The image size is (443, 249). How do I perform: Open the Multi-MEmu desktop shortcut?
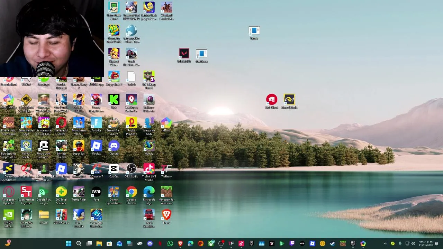point(9,102)
